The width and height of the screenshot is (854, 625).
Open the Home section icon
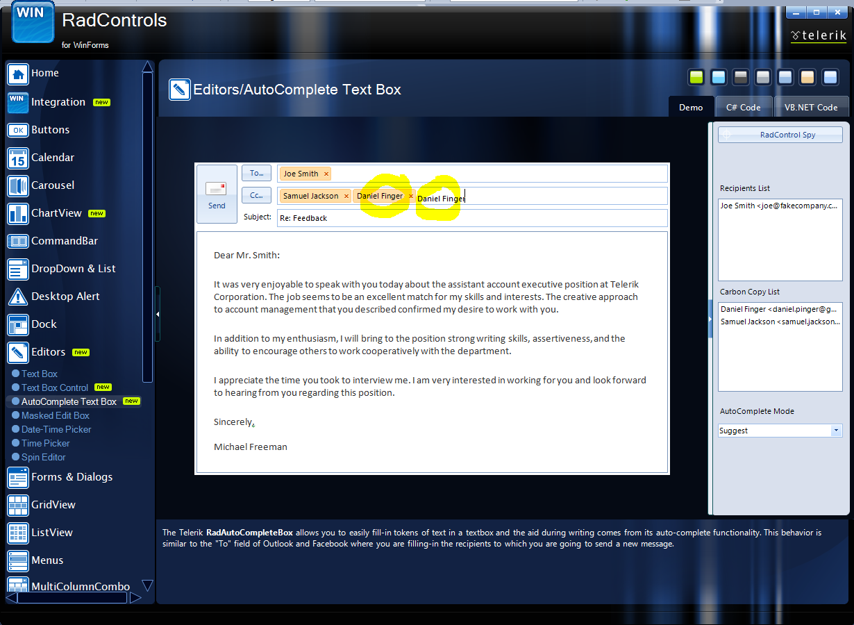tap(17, 74)
